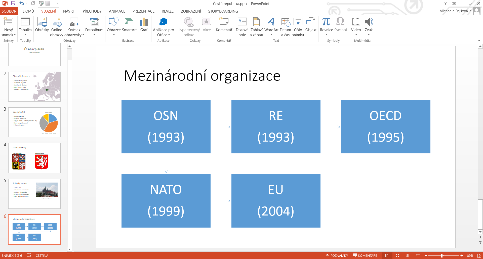Insert a text box (Textové pole)

[x=242, y=27]
